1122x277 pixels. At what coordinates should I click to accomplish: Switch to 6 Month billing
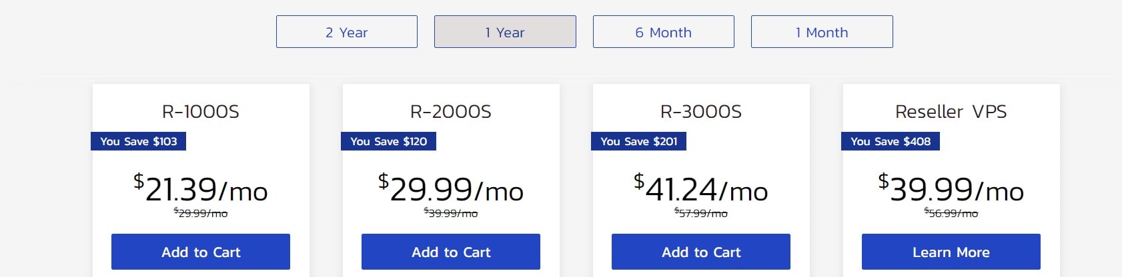[x=664, y=32]
